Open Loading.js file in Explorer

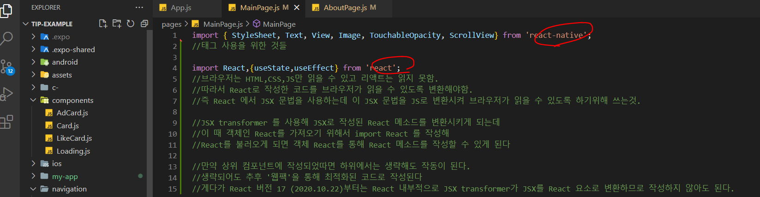click(73, 151)
